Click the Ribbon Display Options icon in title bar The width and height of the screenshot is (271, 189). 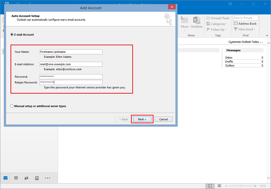230,4
